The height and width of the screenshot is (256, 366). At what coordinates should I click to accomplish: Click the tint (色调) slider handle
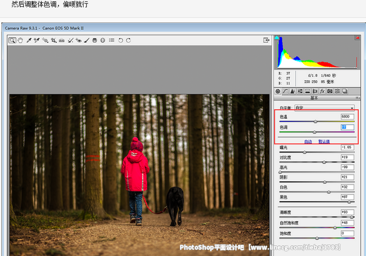314,132
